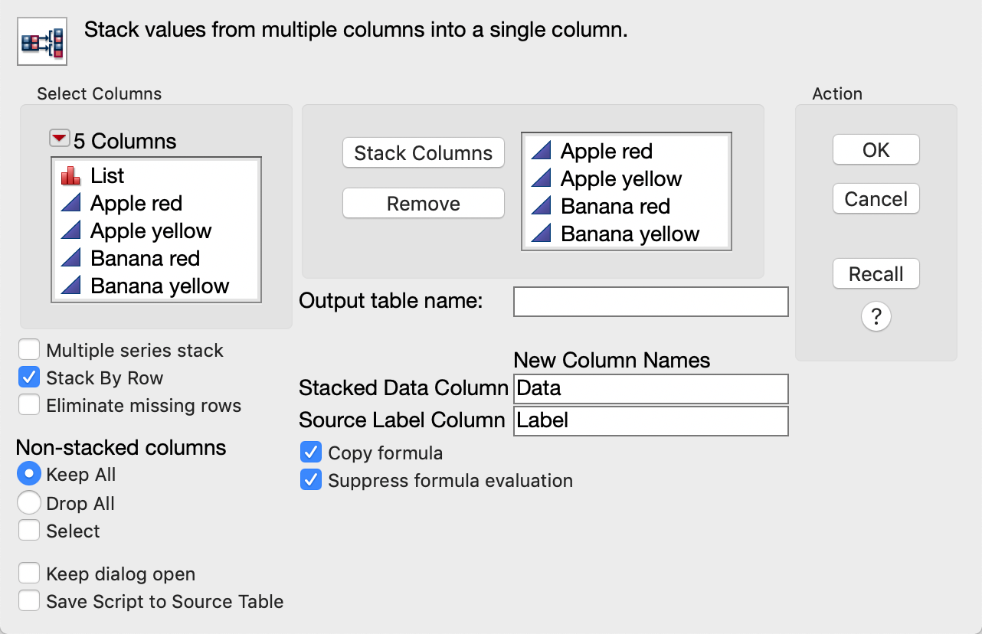The height and width of the screenshot is (634, 982).
Task: Uncheck the Copy formula option
Action: (310, 452)
